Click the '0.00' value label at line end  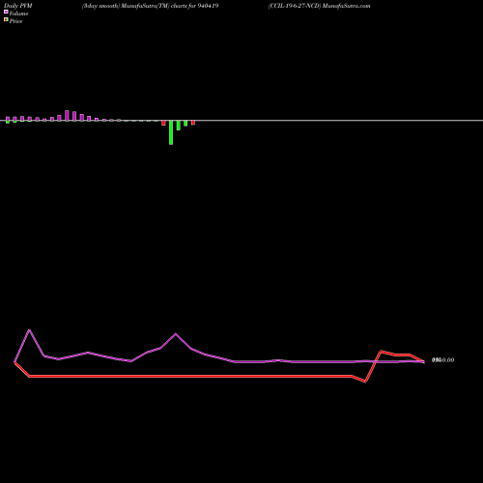click(443, 360)
